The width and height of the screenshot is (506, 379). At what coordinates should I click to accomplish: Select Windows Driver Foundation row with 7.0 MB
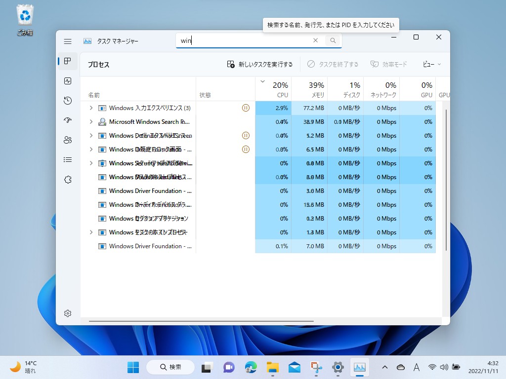pos(258,246)
